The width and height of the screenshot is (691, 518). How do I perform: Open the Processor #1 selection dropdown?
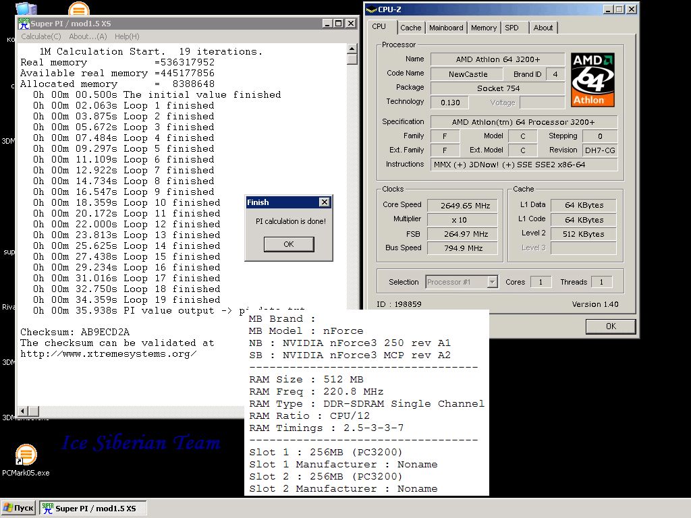pos(462,282)
